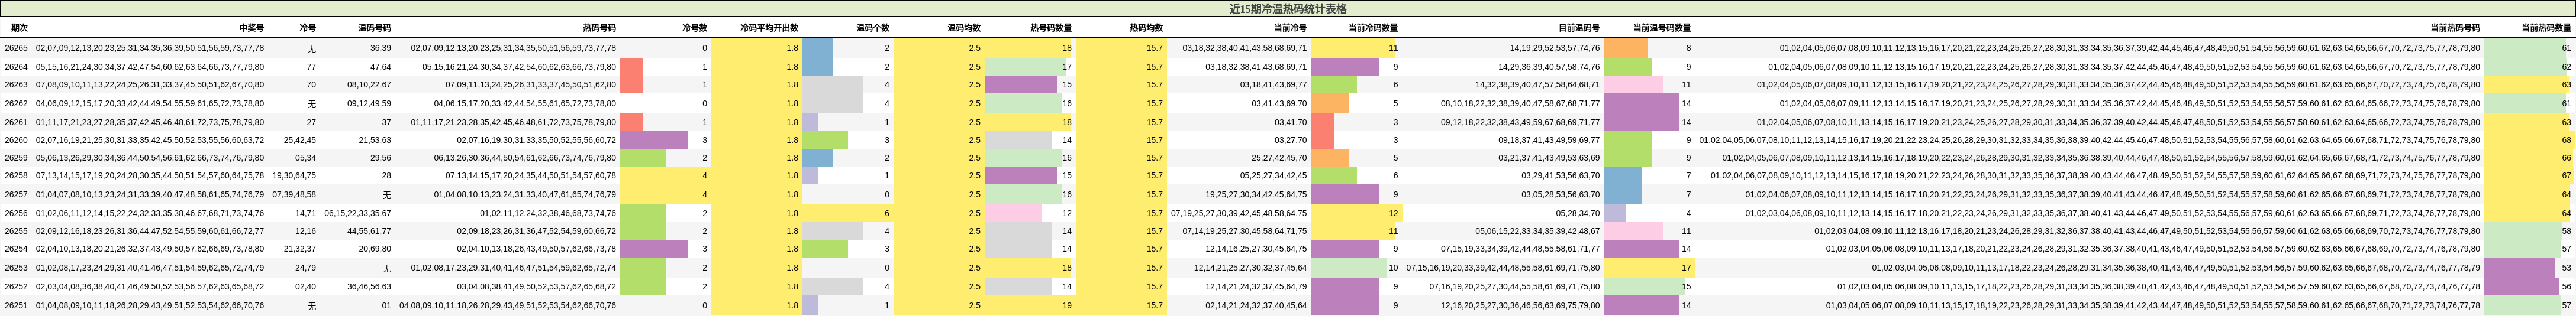
Task: Click period cell 26258
Action: coord(16,175)
